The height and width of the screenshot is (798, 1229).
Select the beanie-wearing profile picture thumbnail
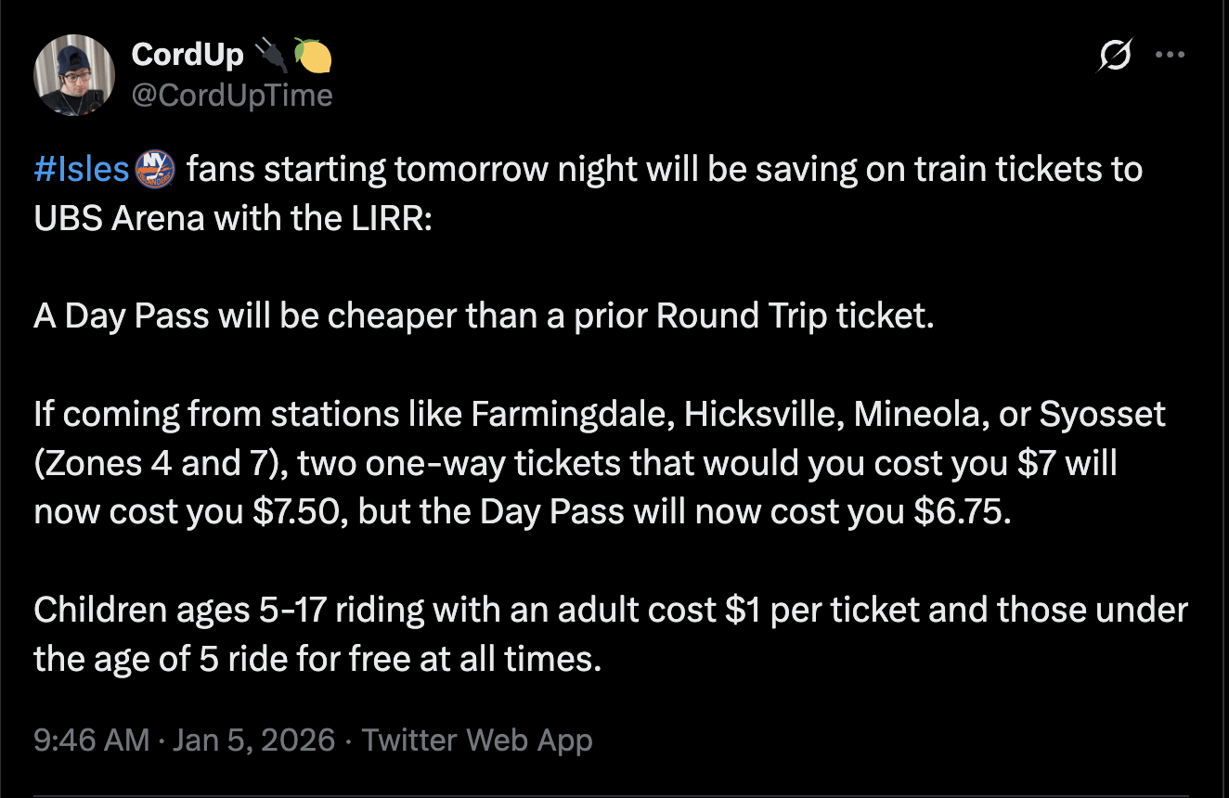(73, 73)
